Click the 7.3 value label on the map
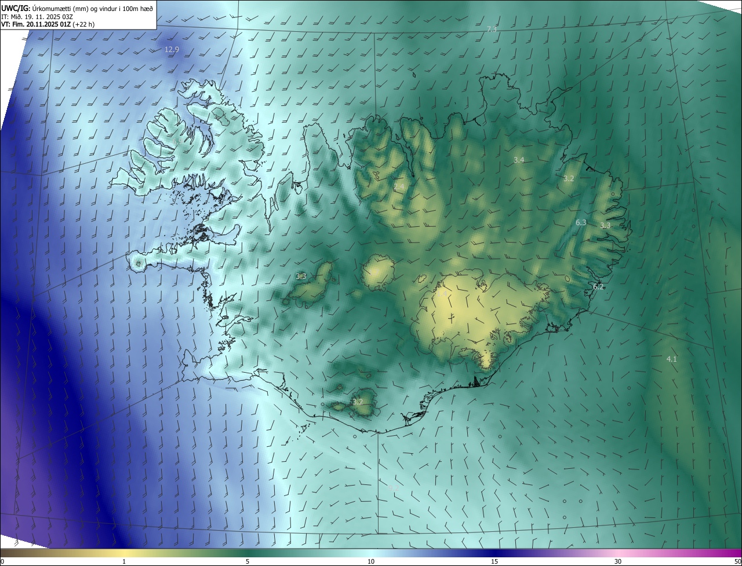The height and width of the screenshot is (566, 742). (492, 29)
